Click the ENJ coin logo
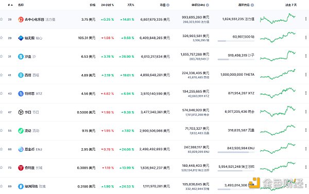 (x=21, y=149)
